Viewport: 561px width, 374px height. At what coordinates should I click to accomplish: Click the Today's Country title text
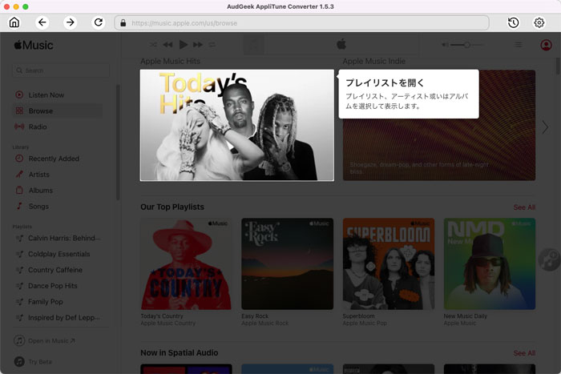tap(162, 316)
